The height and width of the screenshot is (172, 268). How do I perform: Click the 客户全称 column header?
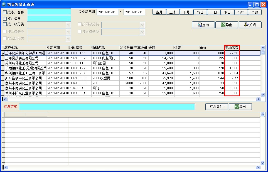coord(24,48)
